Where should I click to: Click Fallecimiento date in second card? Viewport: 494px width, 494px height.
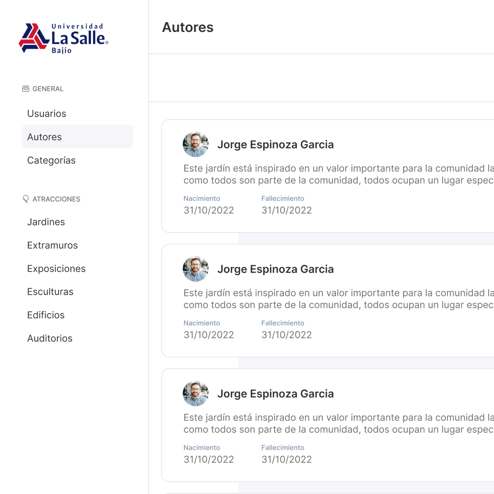pos(287,335)
